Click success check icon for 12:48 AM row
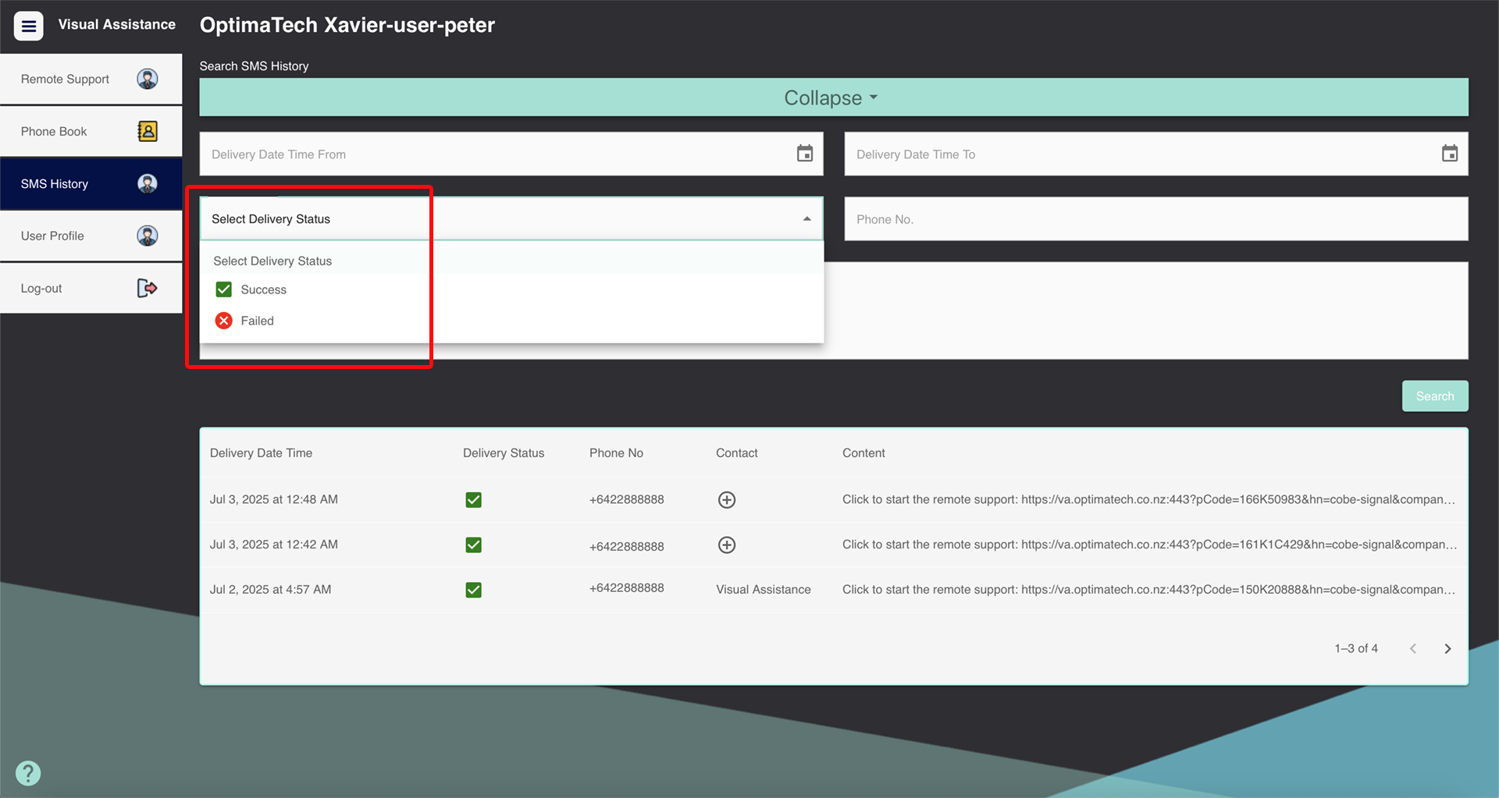The width and height of the screenshot is (1499, 798). click(x=473, y=499)
